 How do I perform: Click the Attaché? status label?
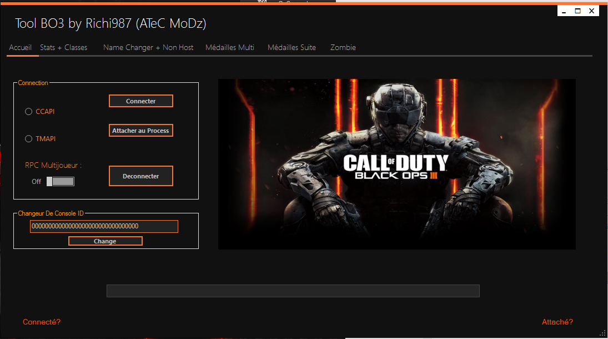tap(557, 322)
